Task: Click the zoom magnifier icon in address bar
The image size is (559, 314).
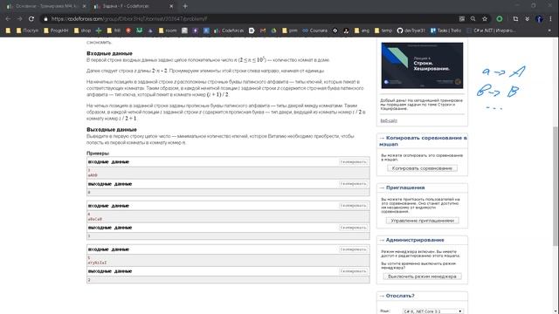Action: [x=473, y=19]
